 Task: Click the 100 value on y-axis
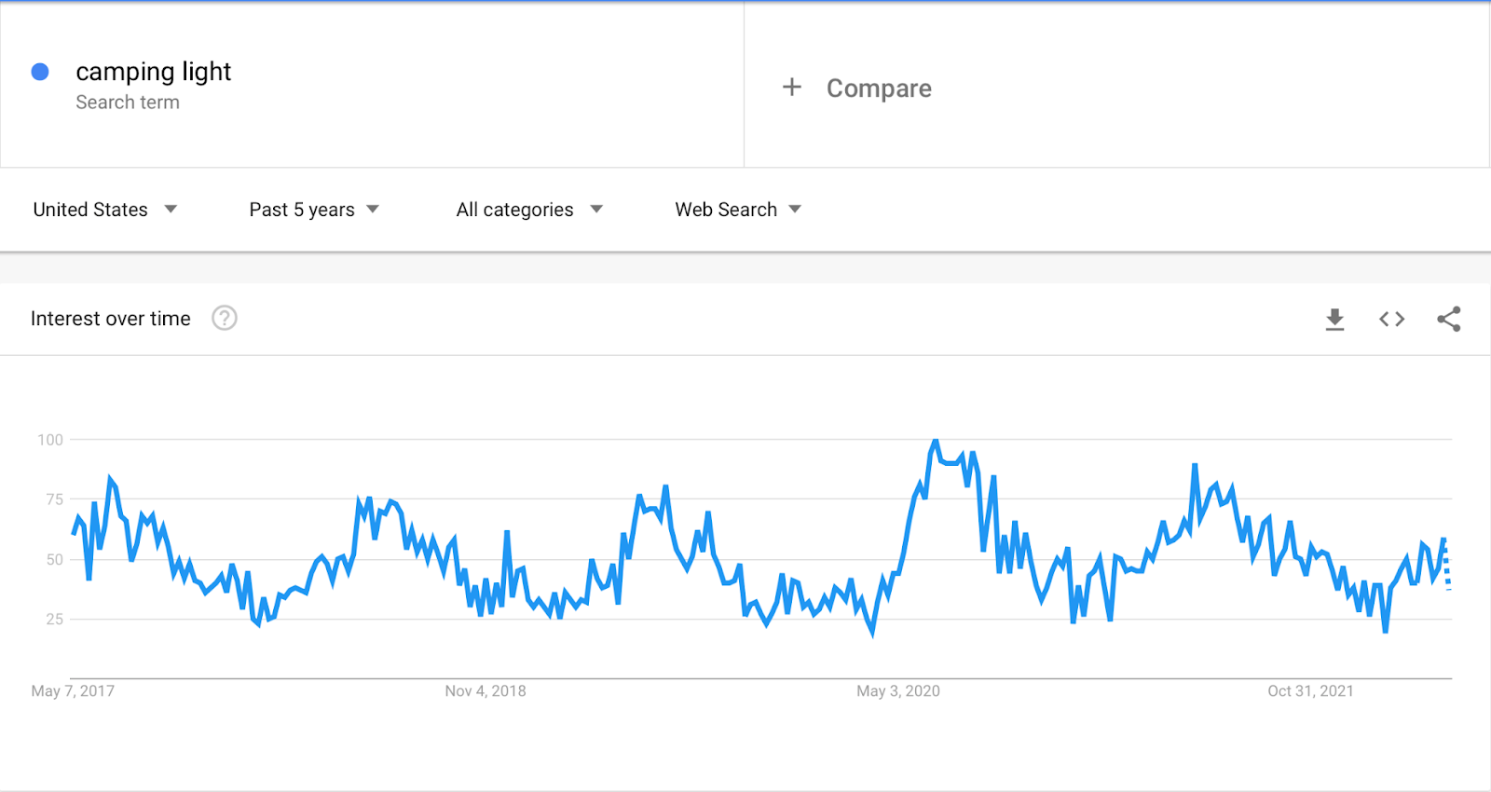coord(50,440)
